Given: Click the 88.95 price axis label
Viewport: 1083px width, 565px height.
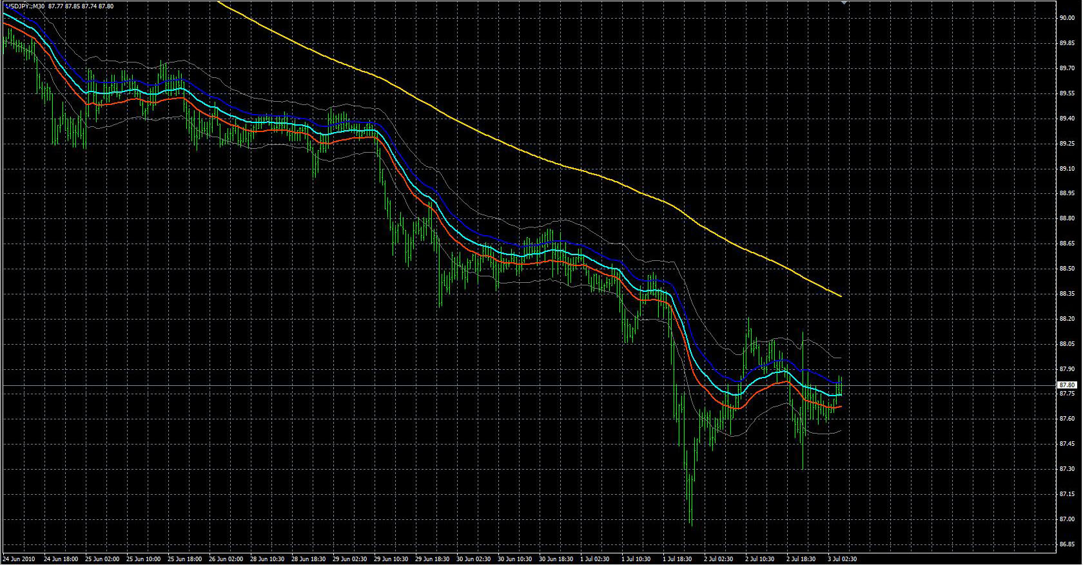Looking at the screenshot, I should (x=1067, y=193).
